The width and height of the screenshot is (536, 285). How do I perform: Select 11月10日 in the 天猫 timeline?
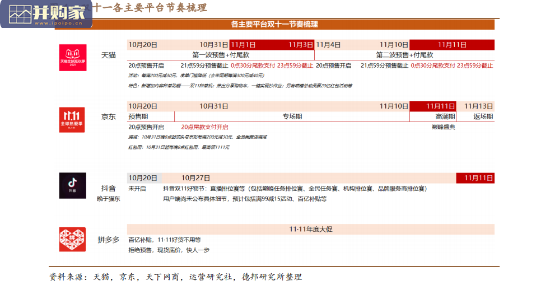pos(394,45)
